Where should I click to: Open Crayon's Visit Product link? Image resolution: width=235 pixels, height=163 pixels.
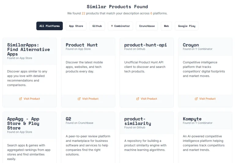[x=207, y=99]
